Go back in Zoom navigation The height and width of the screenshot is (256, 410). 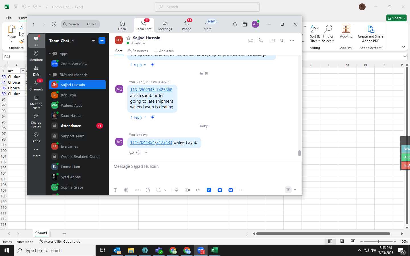pos(34,24)
